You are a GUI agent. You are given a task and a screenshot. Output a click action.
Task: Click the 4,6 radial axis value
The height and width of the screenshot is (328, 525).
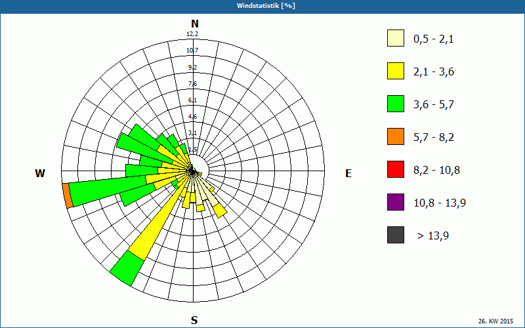coord(192,117)
